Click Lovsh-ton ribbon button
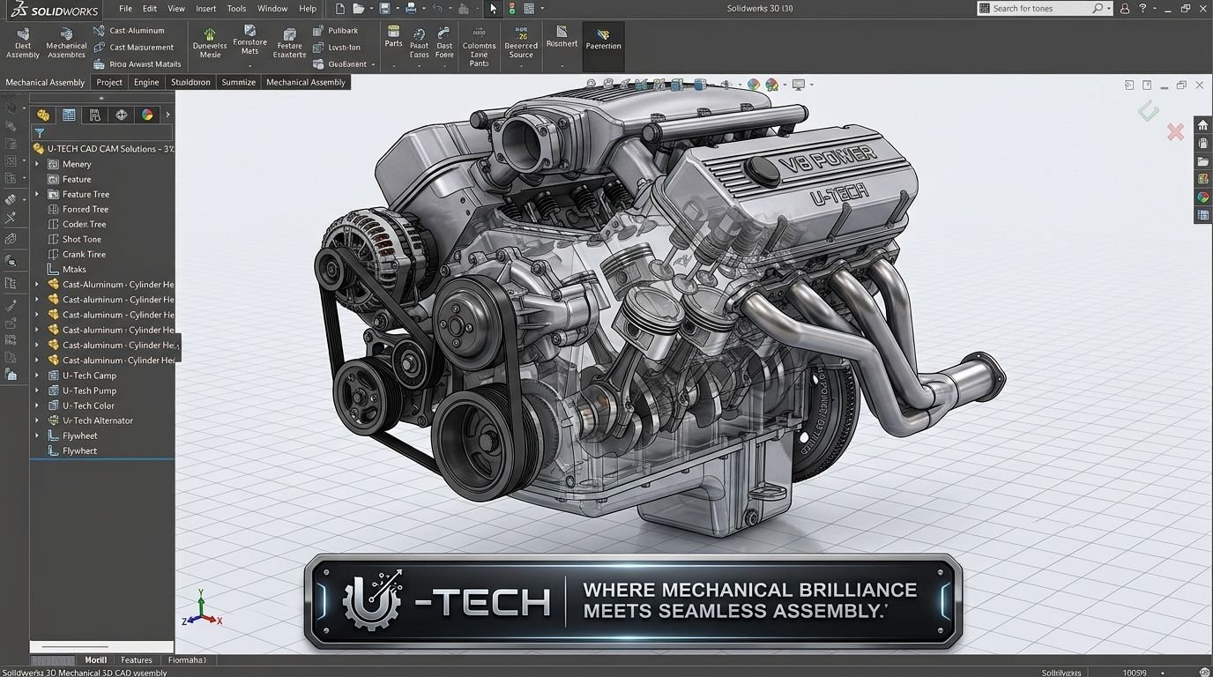 [337, 48]
